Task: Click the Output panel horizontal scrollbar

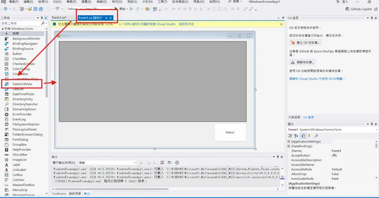Action: (112, 189)
